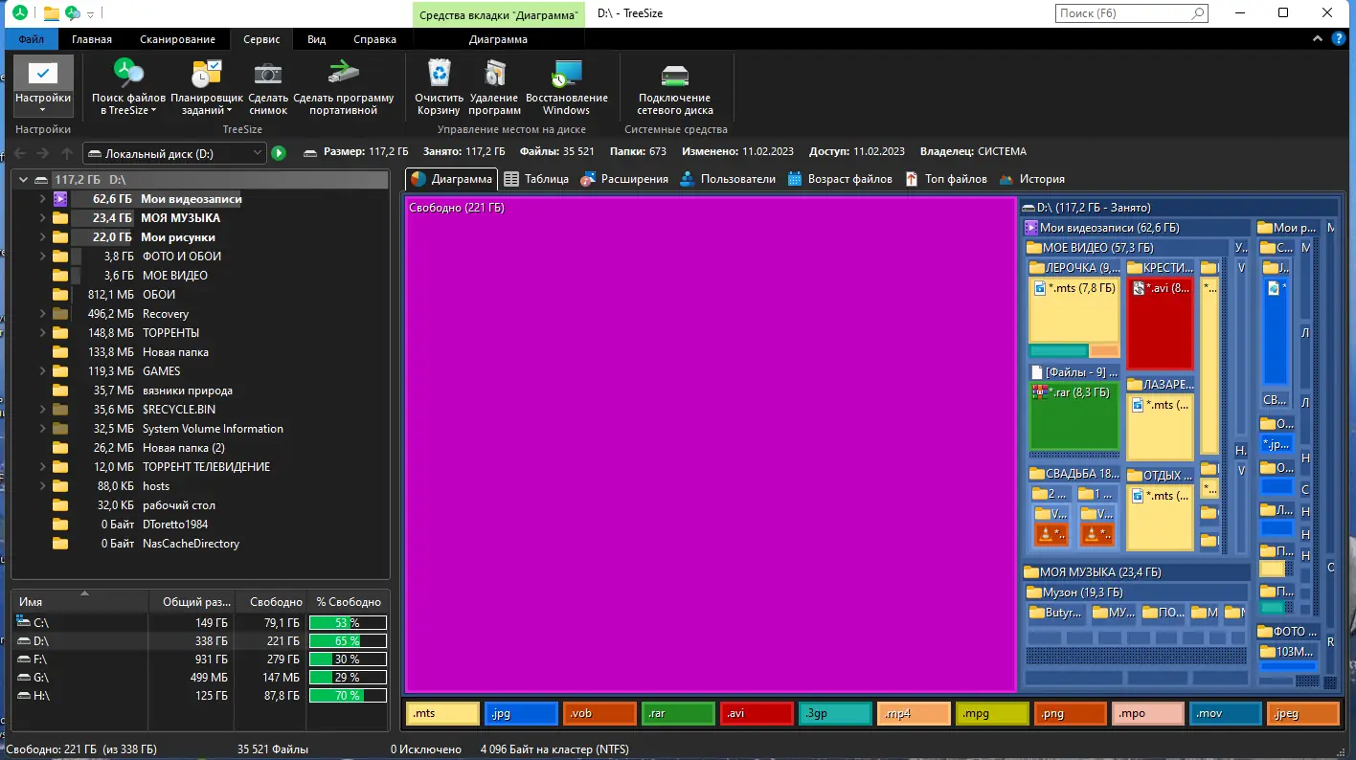The width and height of the screenshot is (1356, 760).
Task: Expand the Recovery folder
Action: click(x=42, y=314)
